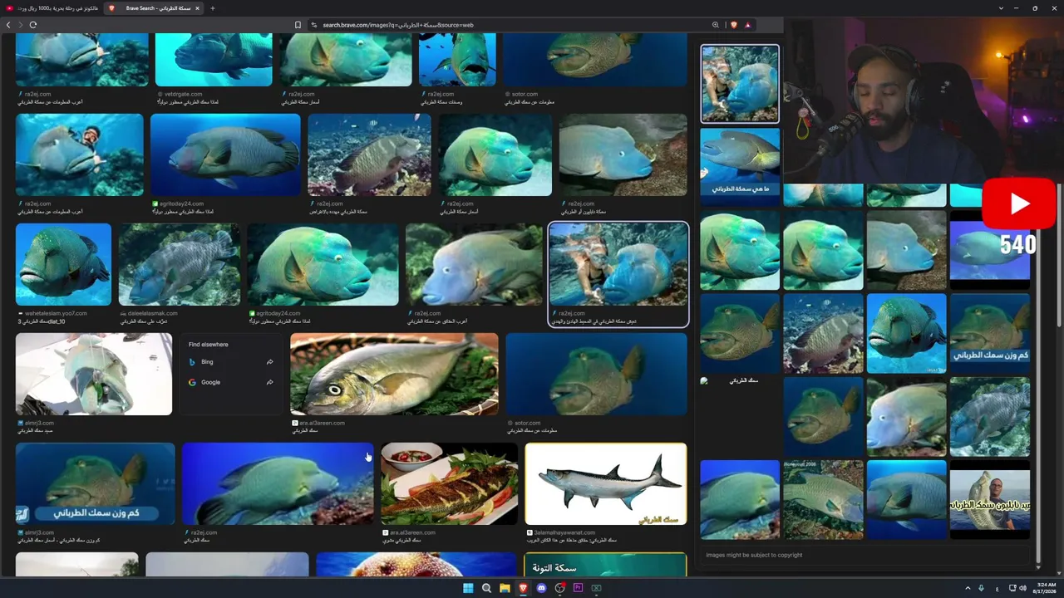Screen dimensions: 1064x598
Task: Open Adobe Premiere Pro from the taskbar
Action: pos(579,588)
